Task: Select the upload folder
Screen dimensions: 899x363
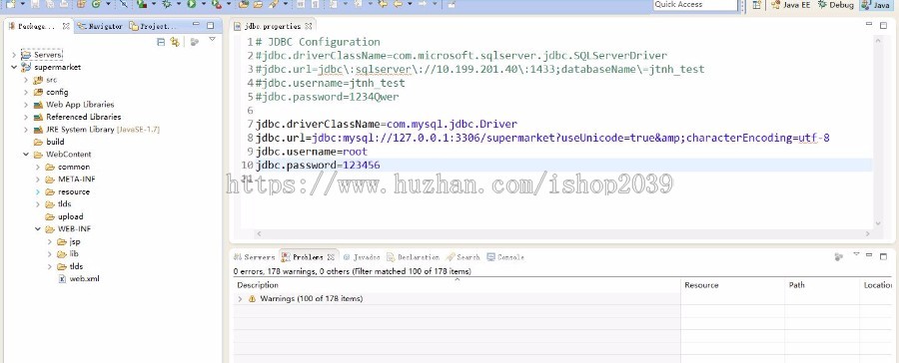Action: click(x=64, y=216)
